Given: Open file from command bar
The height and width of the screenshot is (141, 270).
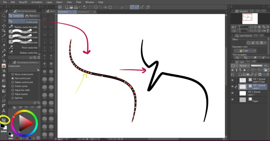Looking at the screenshot, I should [71, 7].
